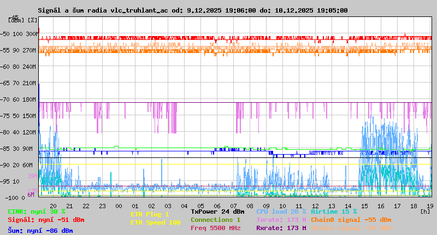The image size is (437, 235).
Task: Click hour '03' on the time axis
Action: coord(168,206)
